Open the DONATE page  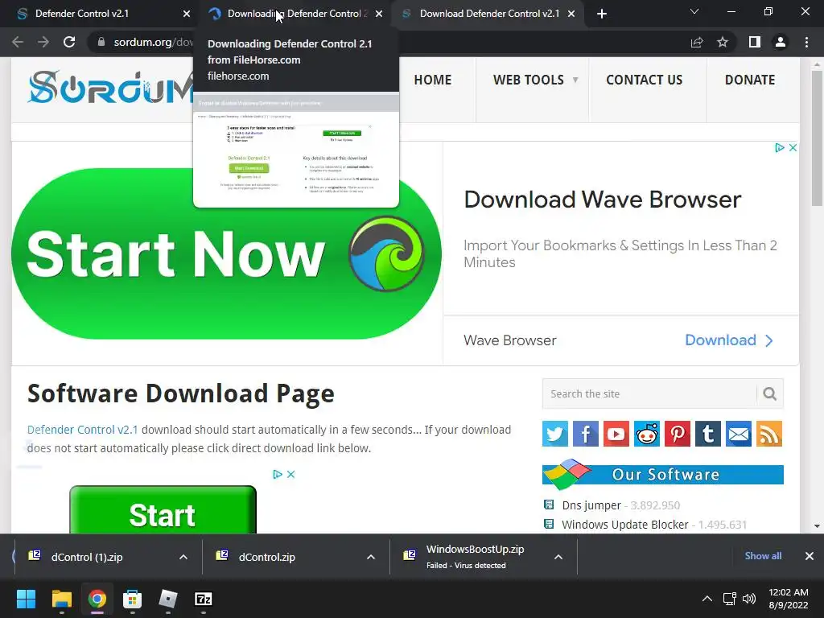click(750, 80)
